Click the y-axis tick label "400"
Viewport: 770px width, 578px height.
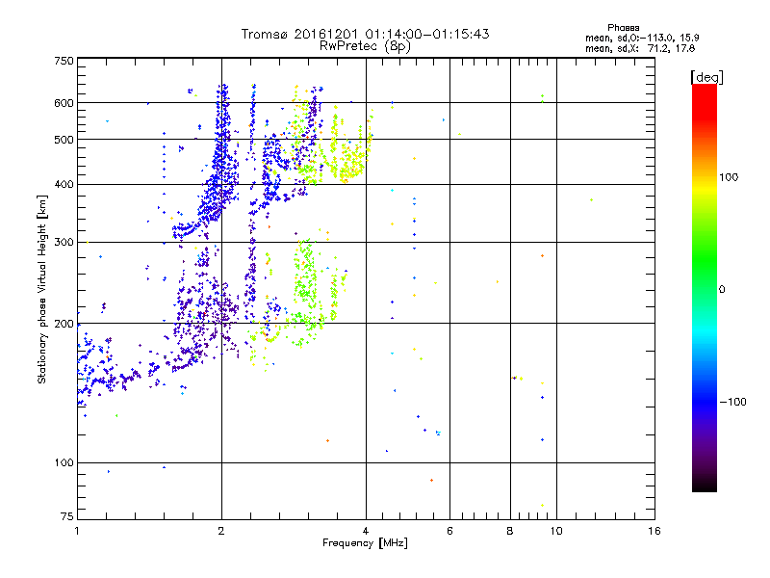tap(64, 184)
